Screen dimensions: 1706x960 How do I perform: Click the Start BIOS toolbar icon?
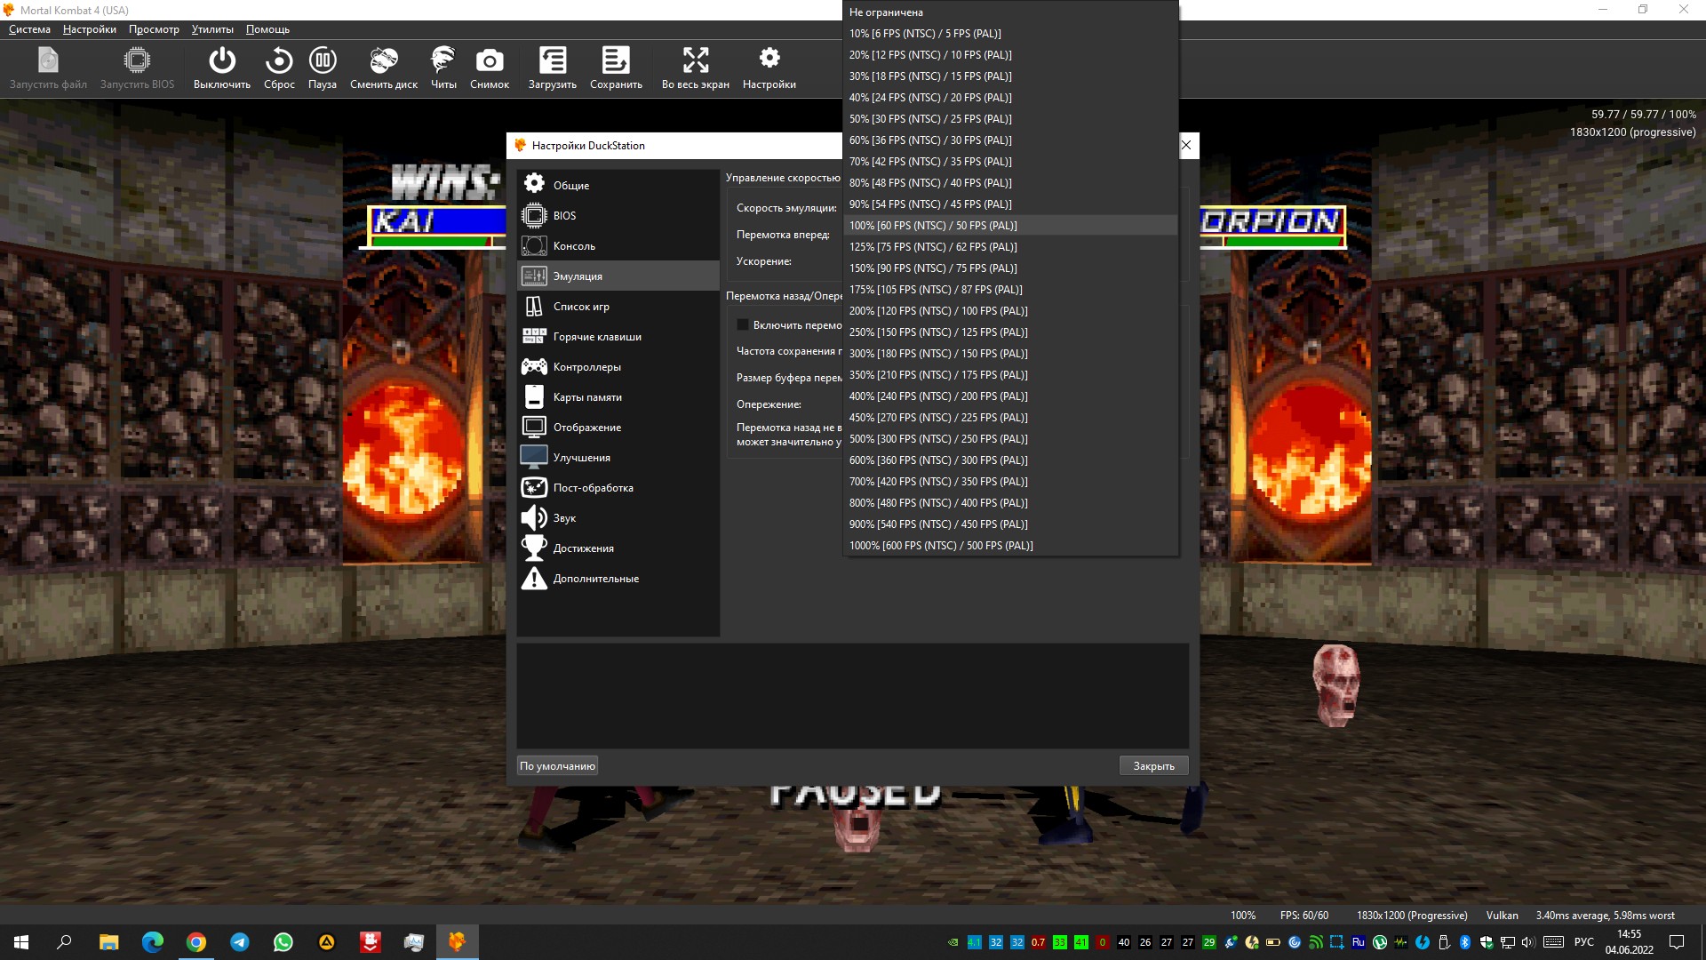tap(137, 68)
